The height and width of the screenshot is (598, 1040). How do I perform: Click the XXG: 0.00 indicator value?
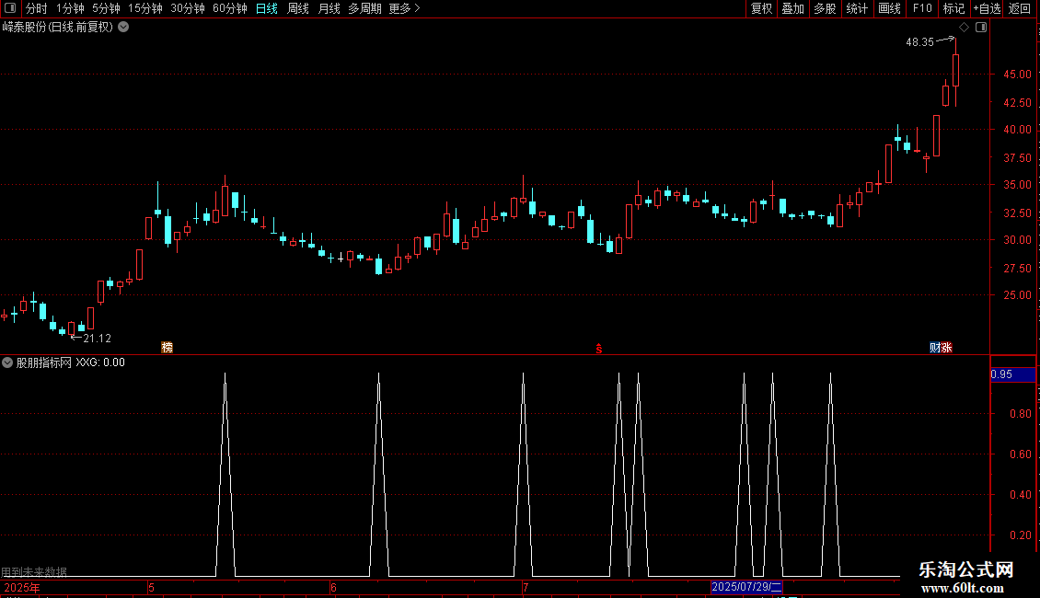pos(100,362)
